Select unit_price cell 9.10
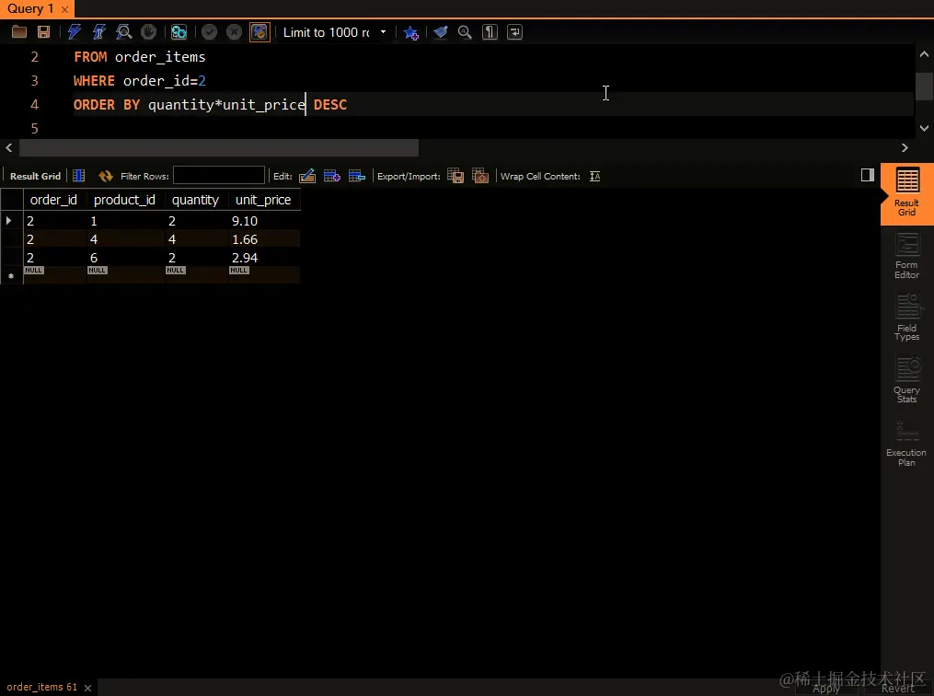Screen dimensions: 934x696 264,221
